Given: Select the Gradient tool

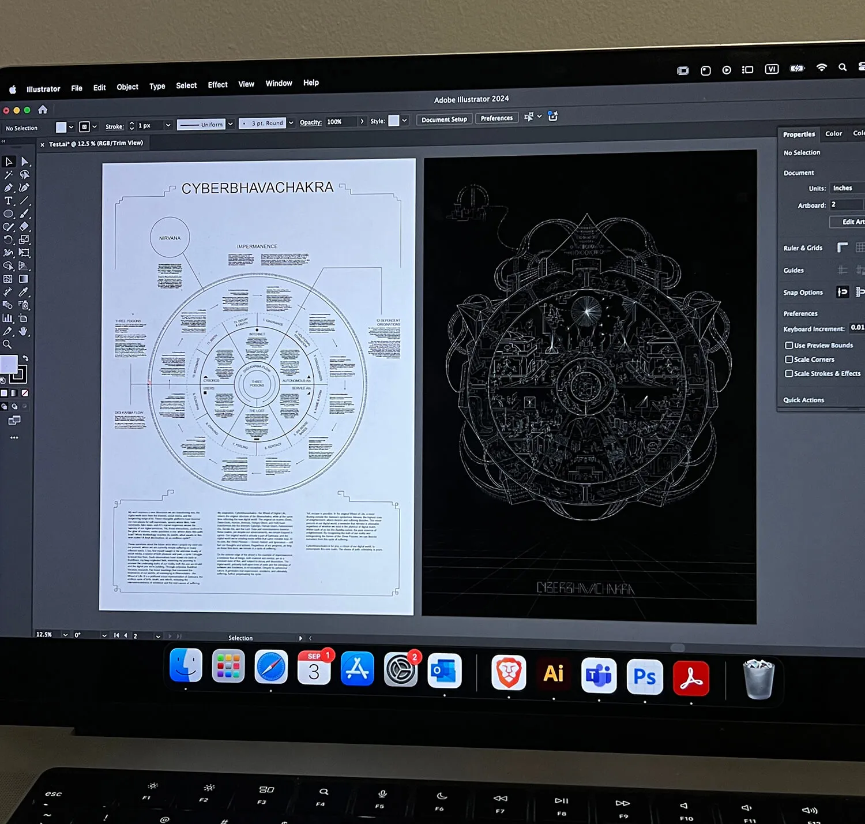Looking at the screenshot, I should (x=24, y=279).
